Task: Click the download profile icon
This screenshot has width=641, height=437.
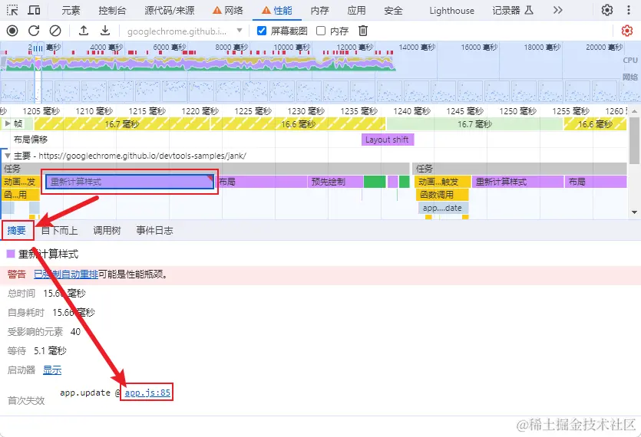Action: pyautogui.click(x=105, y=31)
